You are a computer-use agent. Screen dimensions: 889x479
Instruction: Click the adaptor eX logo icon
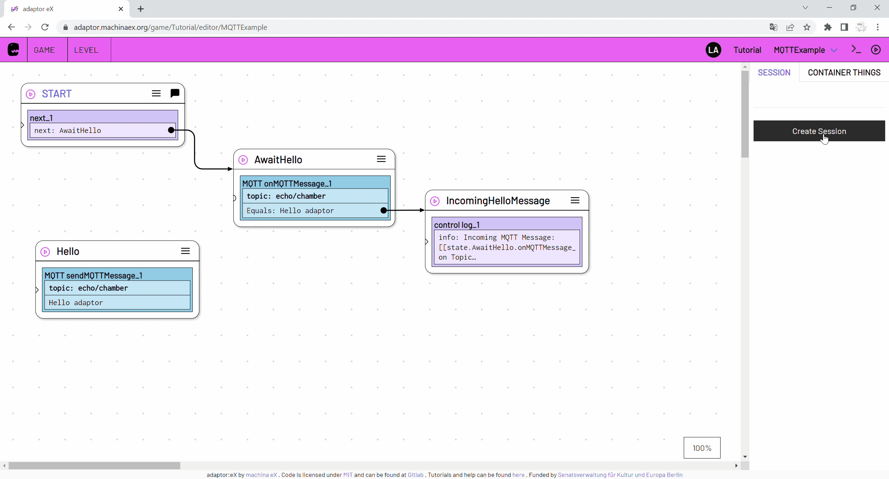point(14,50)
